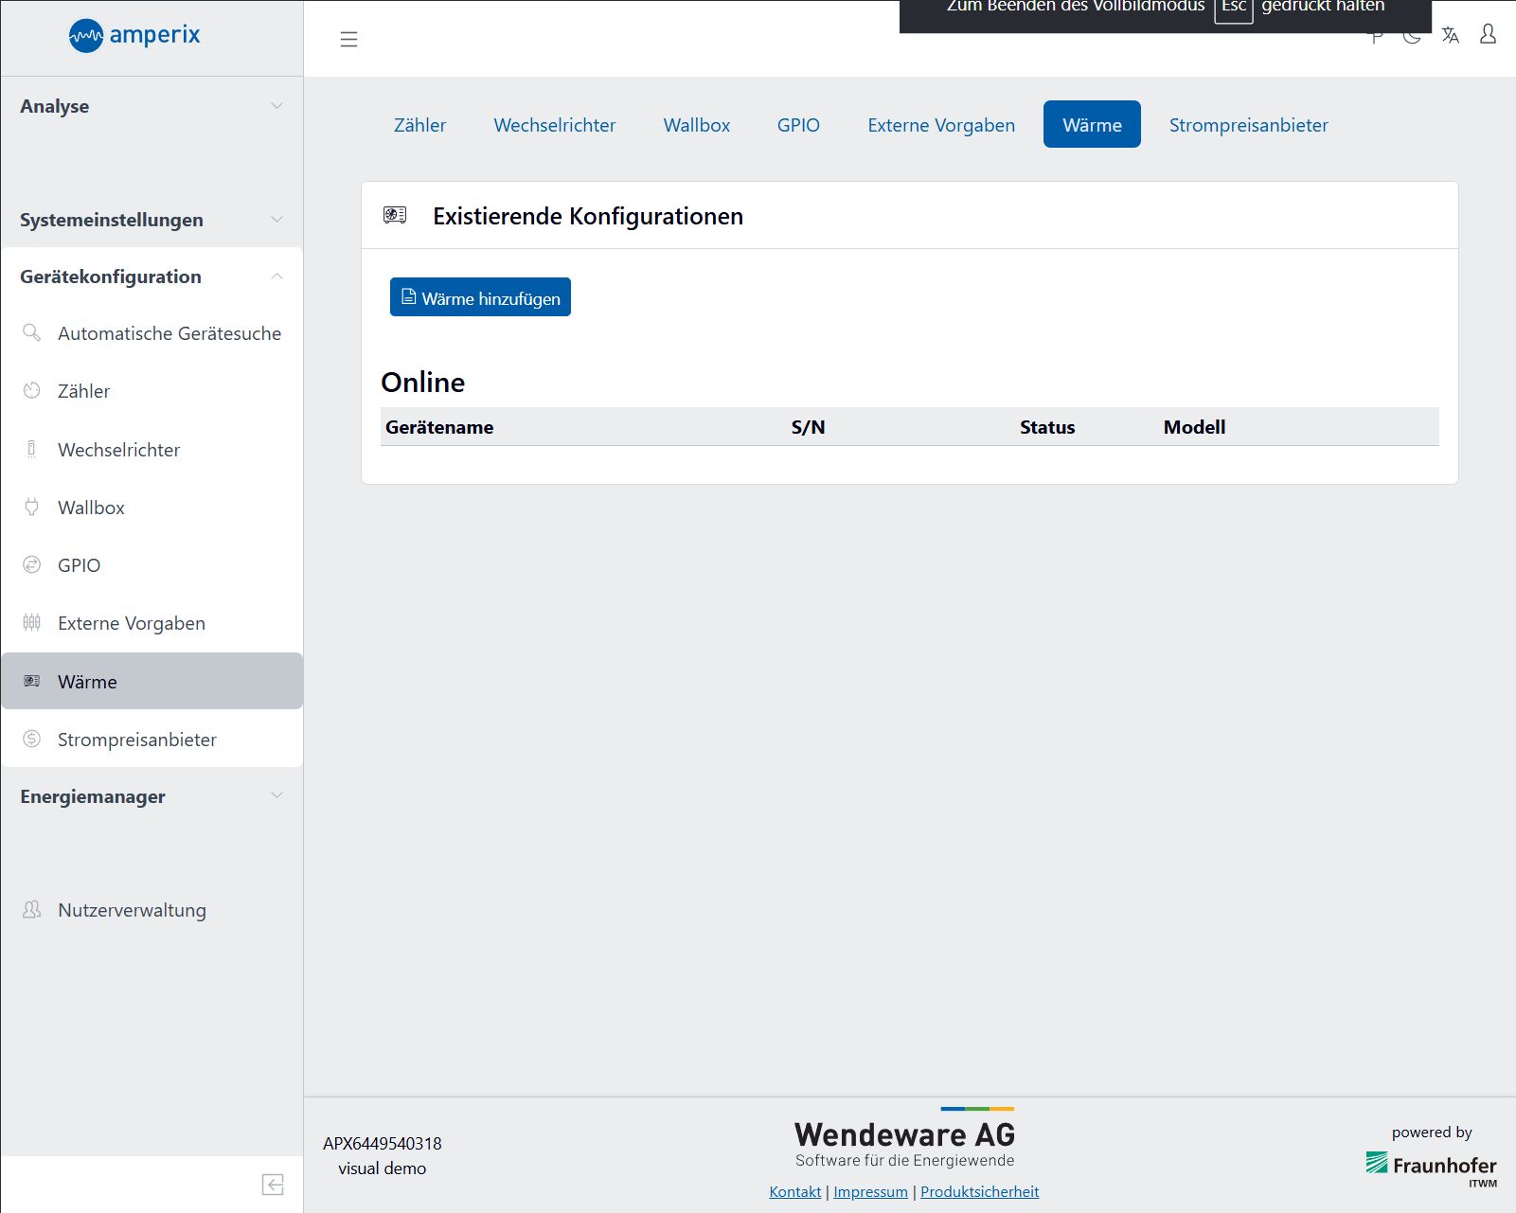Switch to the Wechselrichter tab
This screenshot has width=1516, height=1213.
pos(554,125)
